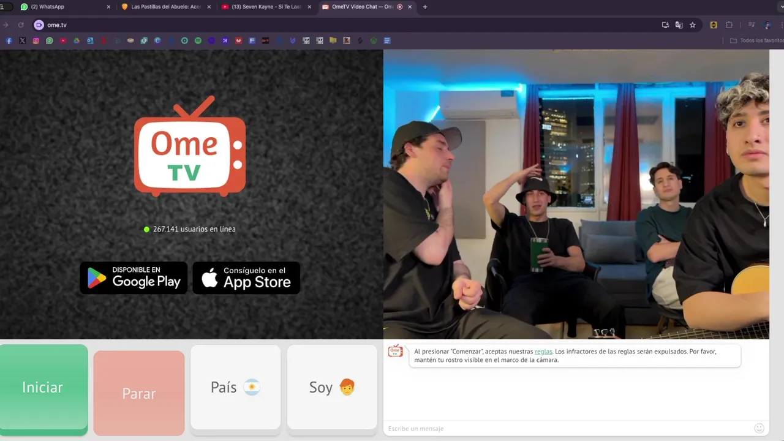This screenshot has height=441, width=784.
Task: Open the WhatsApp bookmark in bookmarks bar
Action: coord(50,40)
